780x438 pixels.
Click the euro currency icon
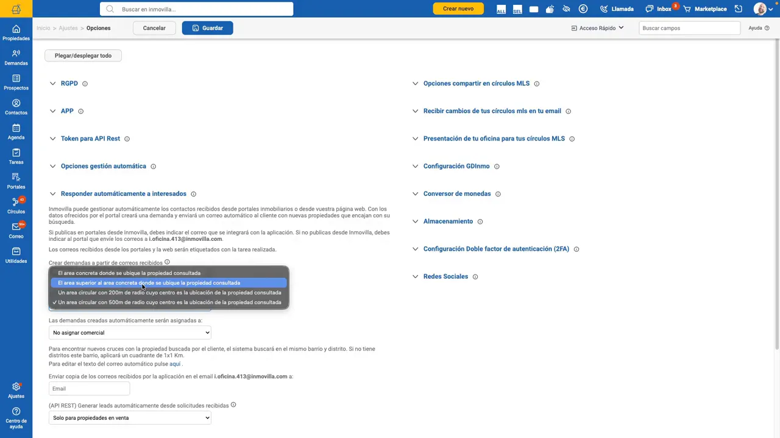pos(583,9)
